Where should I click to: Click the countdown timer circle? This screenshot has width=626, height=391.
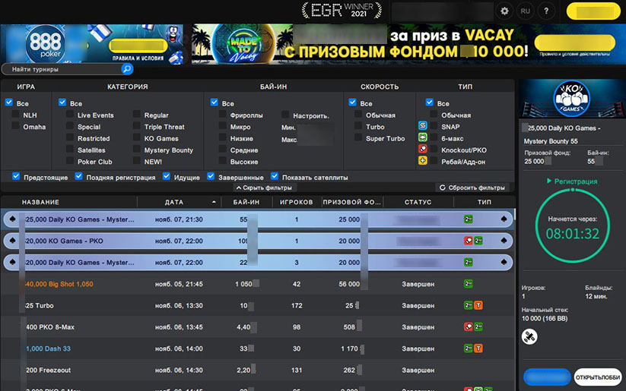pyautogui.click(x=573, y=226)
